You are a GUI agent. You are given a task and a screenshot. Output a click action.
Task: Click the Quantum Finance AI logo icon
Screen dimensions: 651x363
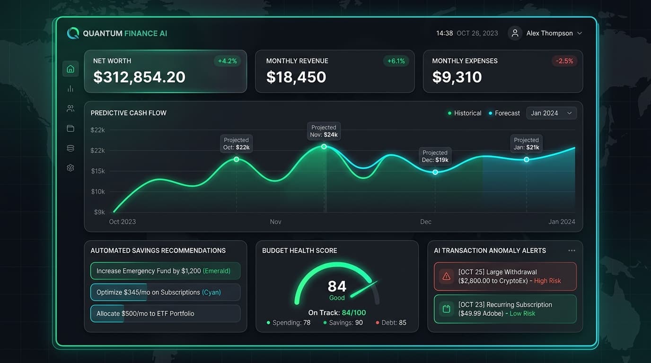click(73, 33)
